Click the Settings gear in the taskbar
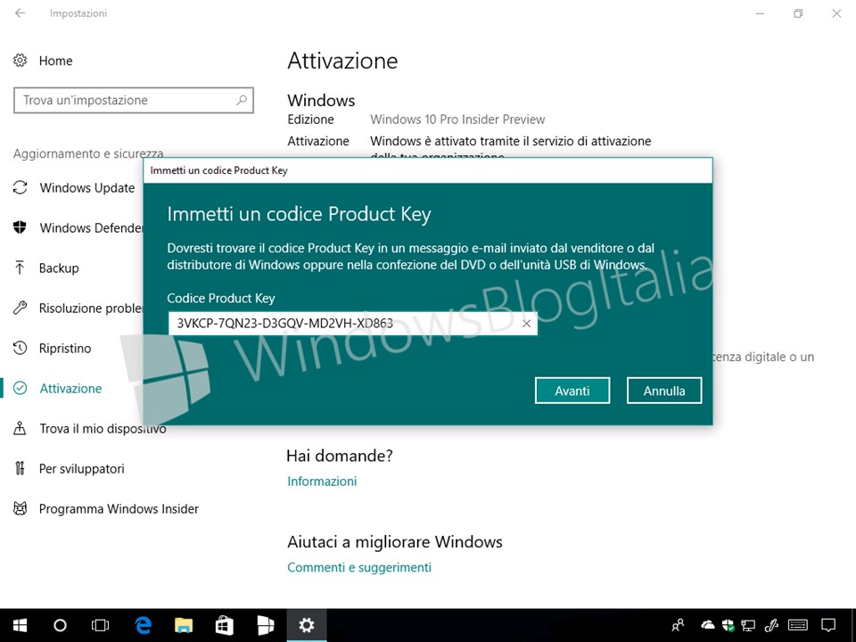The width and height of the screenshot is (856, 642). (306, 625)
